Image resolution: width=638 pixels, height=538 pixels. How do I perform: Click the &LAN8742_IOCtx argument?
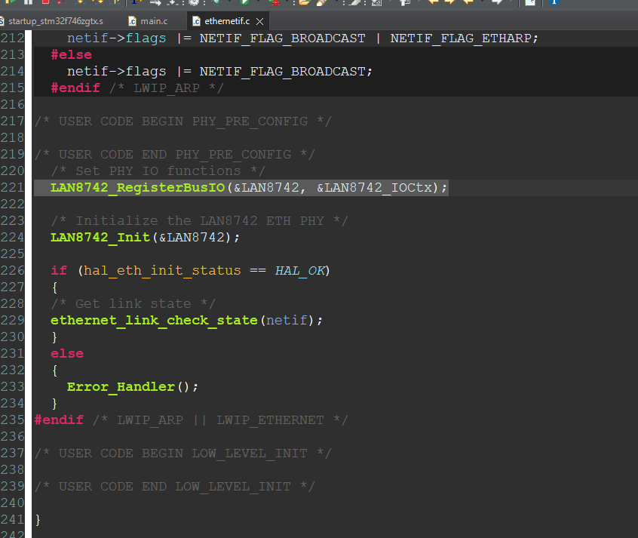(374, 188)
